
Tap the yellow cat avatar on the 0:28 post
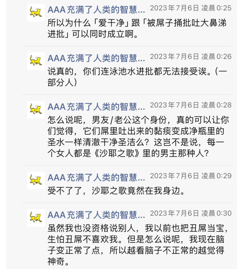pos(36,110)
